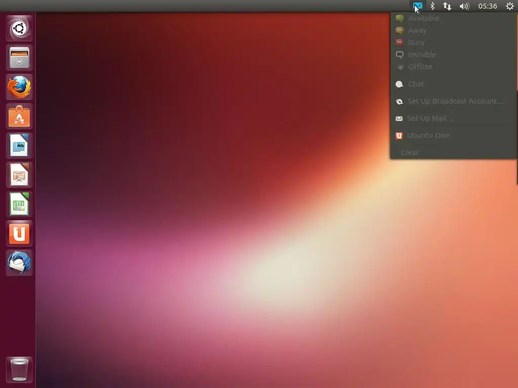Open the Bluetooth indicator
The height and width of the screenshot is (388, 518).
tap(433, 6)
